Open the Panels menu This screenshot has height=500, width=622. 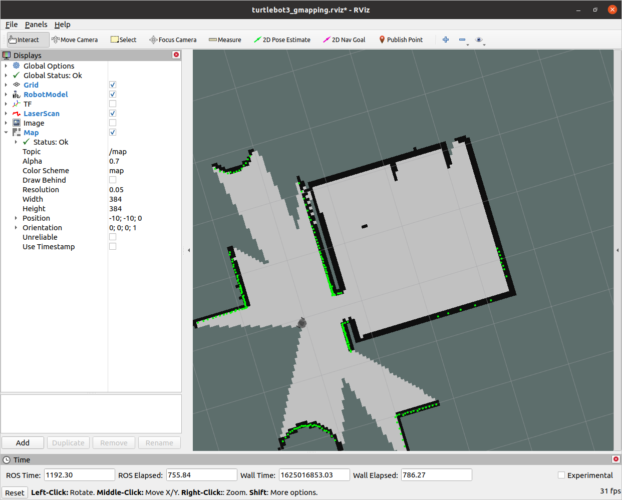click(36, 25)
